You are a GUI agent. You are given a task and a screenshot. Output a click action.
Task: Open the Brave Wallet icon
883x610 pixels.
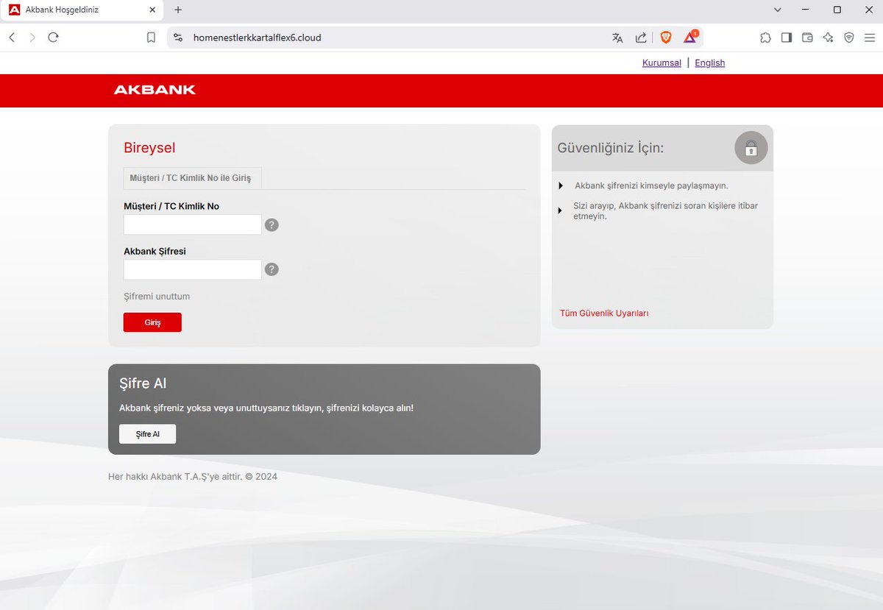click(x=807, y=38)
